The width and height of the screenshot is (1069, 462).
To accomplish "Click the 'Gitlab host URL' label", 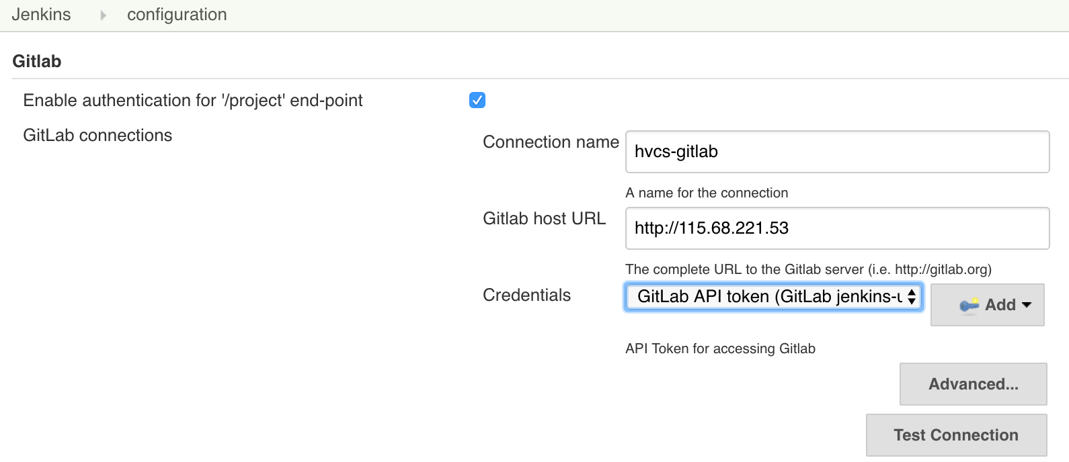I will click(x=544, y=218).
